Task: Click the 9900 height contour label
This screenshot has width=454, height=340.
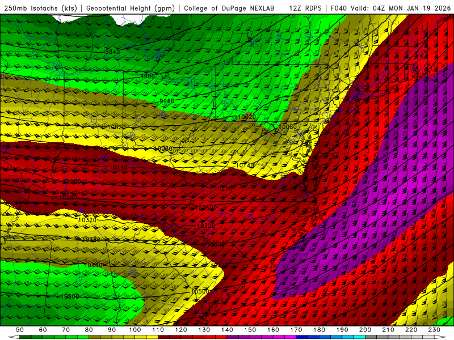Action: coord(148,76)
